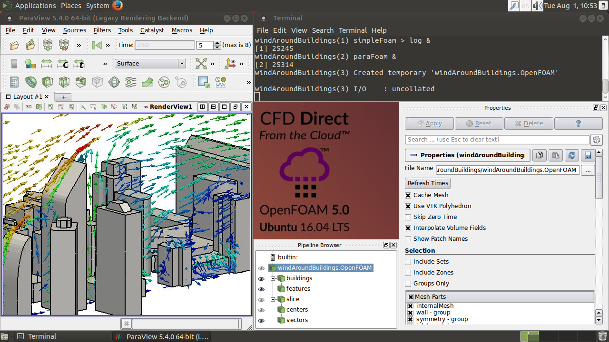Click the Delete button
The width and height of the screenshot is (609, 342).
(x=529, y=123)
